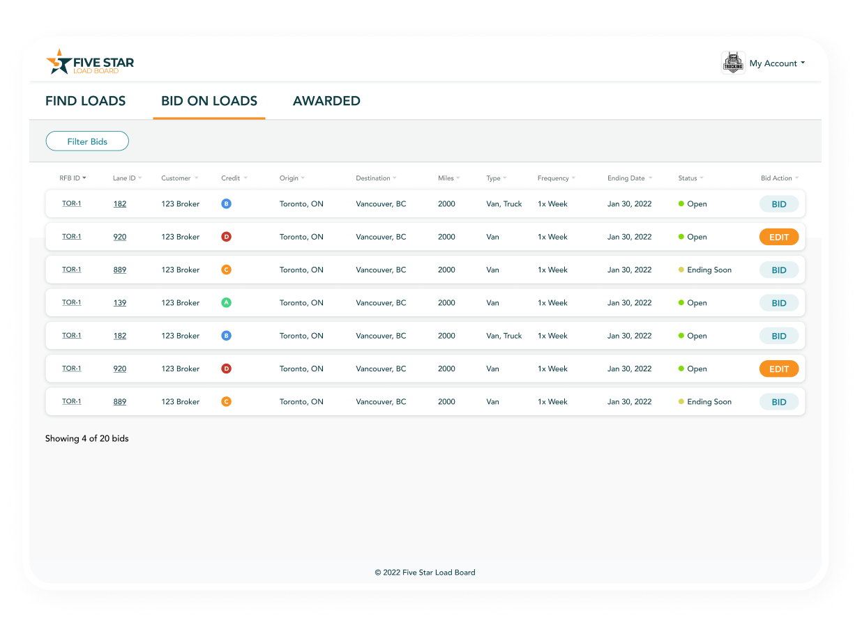Sort by the RFB ID column

(73, 178)
